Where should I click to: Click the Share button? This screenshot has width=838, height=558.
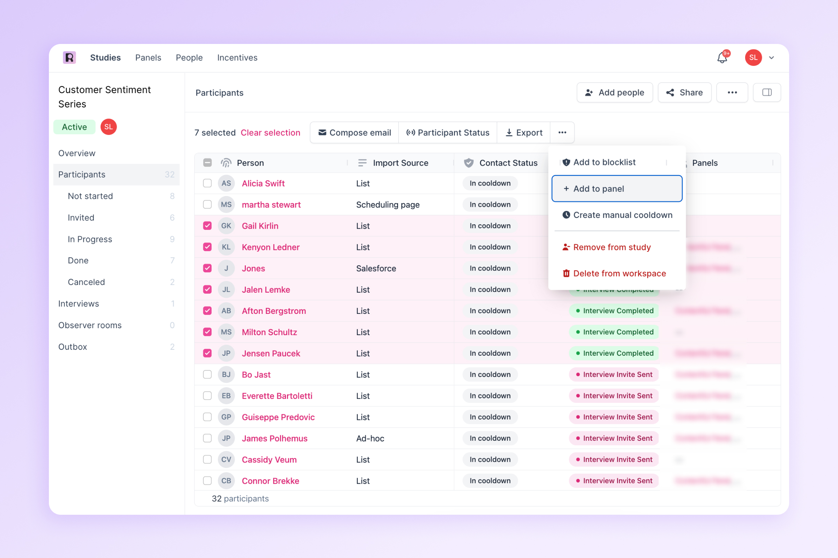pos(684,92)
